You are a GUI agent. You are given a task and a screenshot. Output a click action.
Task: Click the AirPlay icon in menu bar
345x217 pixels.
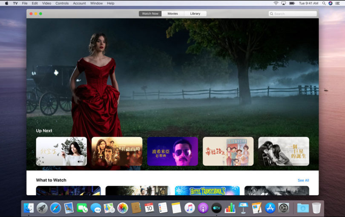(284, 3)
